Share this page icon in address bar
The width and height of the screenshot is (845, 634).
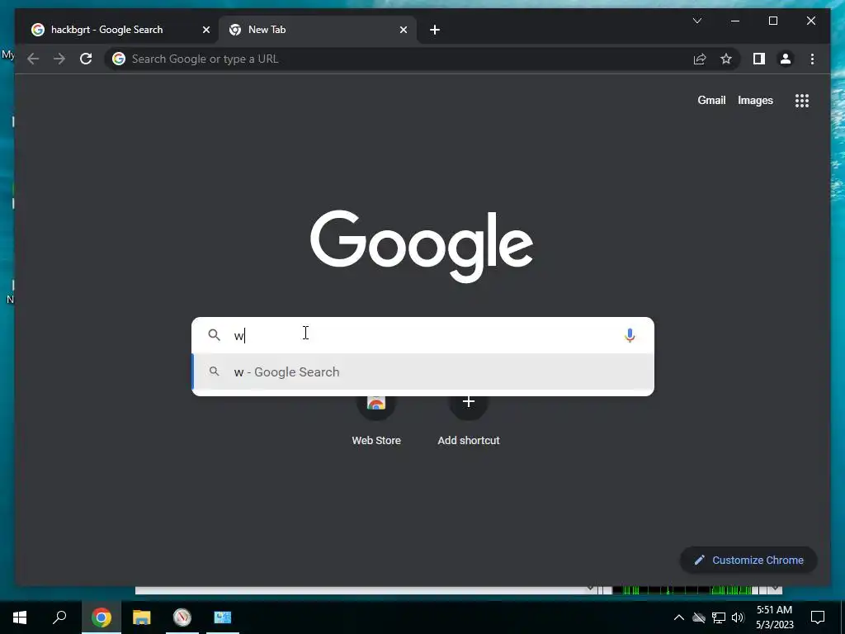click(700, 59)
